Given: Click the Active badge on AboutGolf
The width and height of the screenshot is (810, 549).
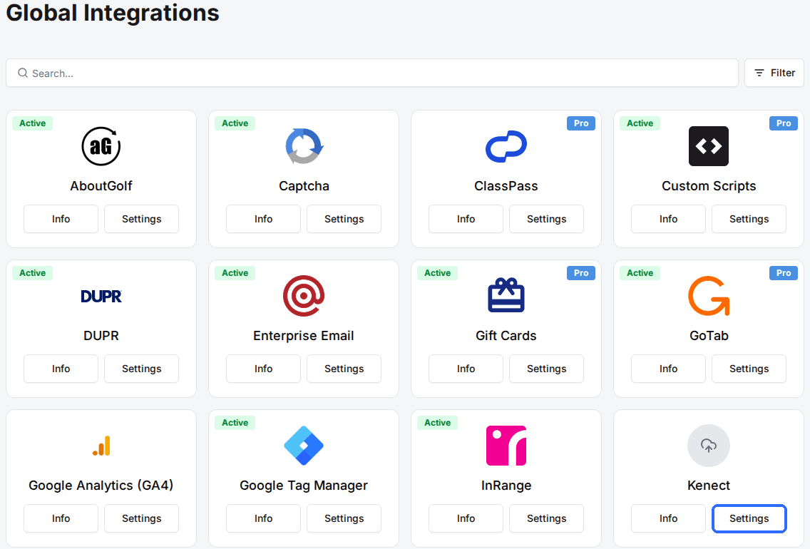Looking at the screenshot, I should [x=33, y=123].
